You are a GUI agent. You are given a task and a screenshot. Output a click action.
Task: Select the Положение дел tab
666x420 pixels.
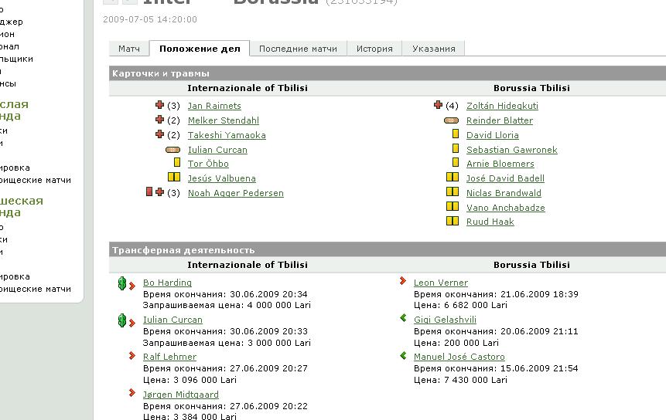(200, 49)
